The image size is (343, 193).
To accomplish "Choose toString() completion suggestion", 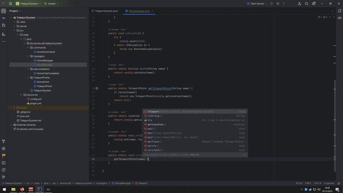I will coord(195,116).
